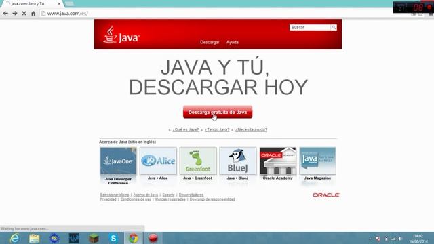Open the ¿Necesita ayuda? link
Viewport: 434px width, 244px height.
(251, 129)
